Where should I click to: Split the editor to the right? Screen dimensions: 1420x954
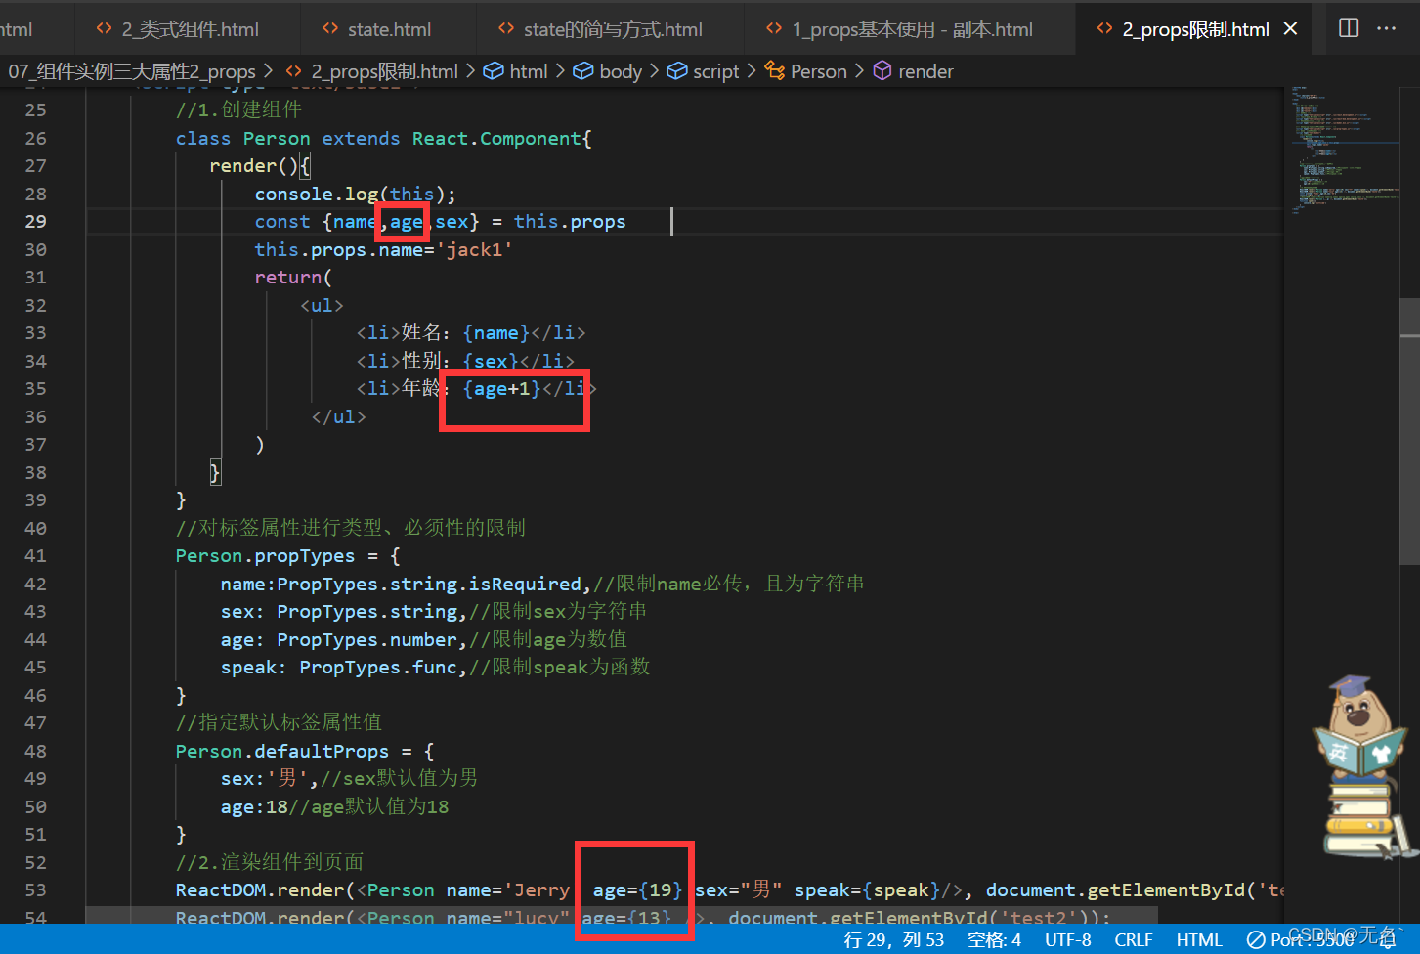click(1349, 28)
